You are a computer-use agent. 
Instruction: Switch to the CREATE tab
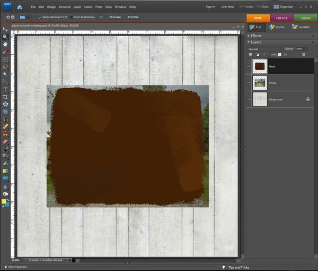pyautogui.click(x=282, y=18)
